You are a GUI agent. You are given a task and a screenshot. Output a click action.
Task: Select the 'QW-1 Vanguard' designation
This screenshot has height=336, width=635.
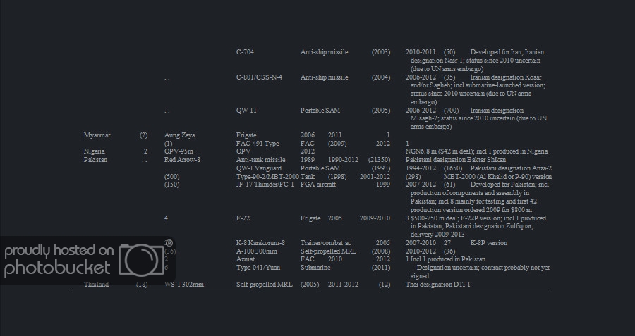coord(259,168)
